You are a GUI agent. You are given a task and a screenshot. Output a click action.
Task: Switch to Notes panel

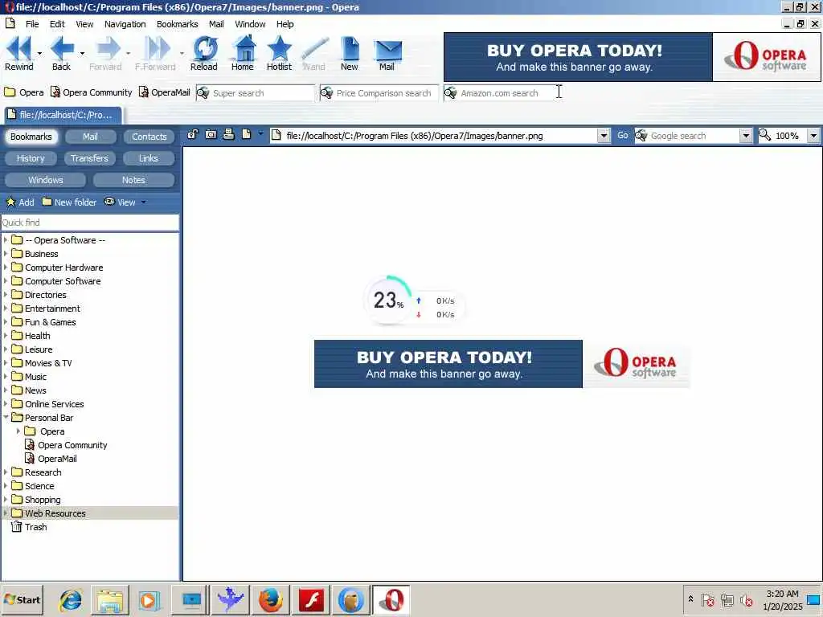click(x=133, y=180)
